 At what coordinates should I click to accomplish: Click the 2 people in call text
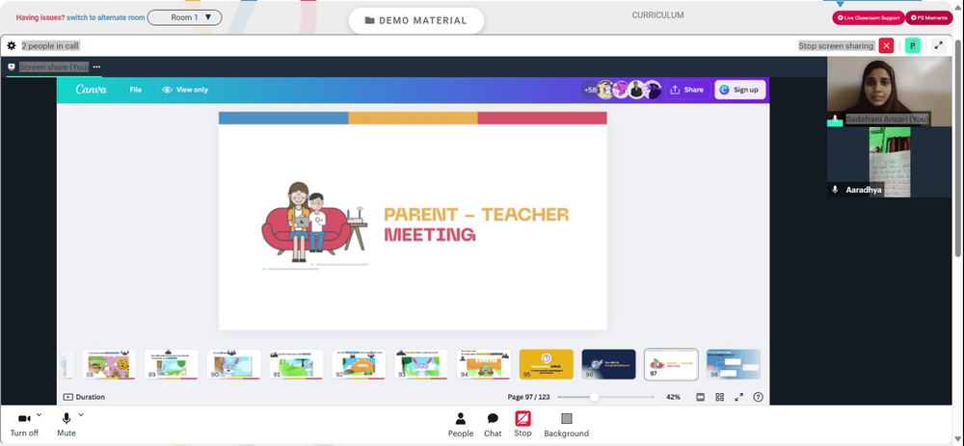50,46
